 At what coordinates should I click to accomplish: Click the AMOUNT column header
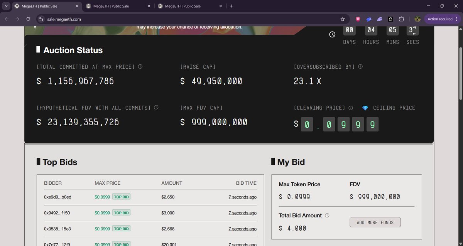coord(172,183)
